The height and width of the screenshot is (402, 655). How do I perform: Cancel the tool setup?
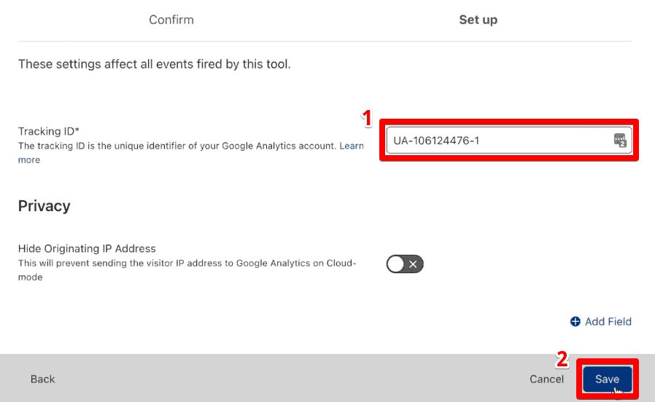point(546,379)
